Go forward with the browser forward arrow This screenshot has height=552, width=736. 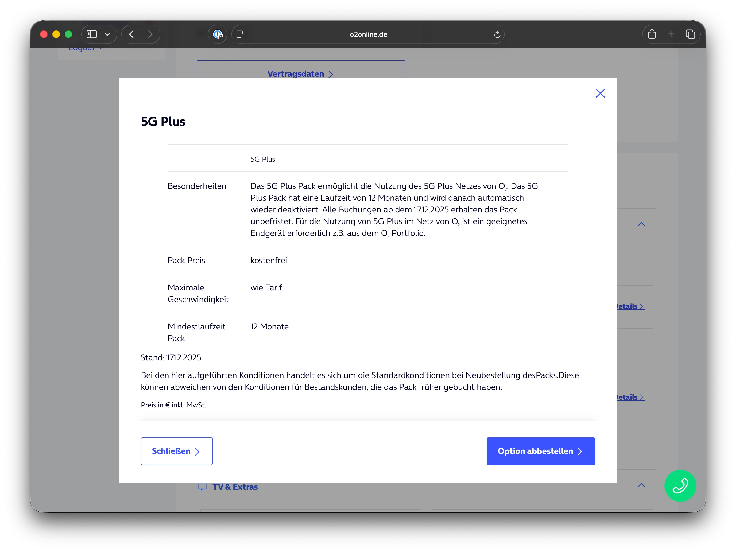[x=150, y=34]
